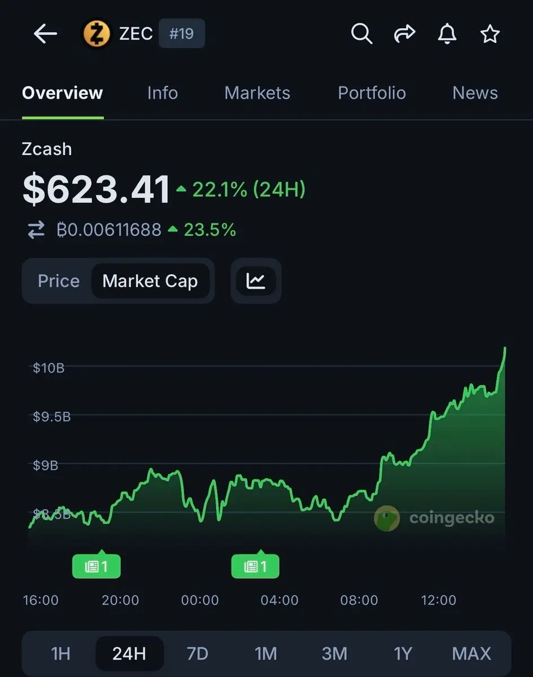Select the Market Cap chart toggle
The width and height of the screenshot is (533, 677).
(x=150, y=281)
